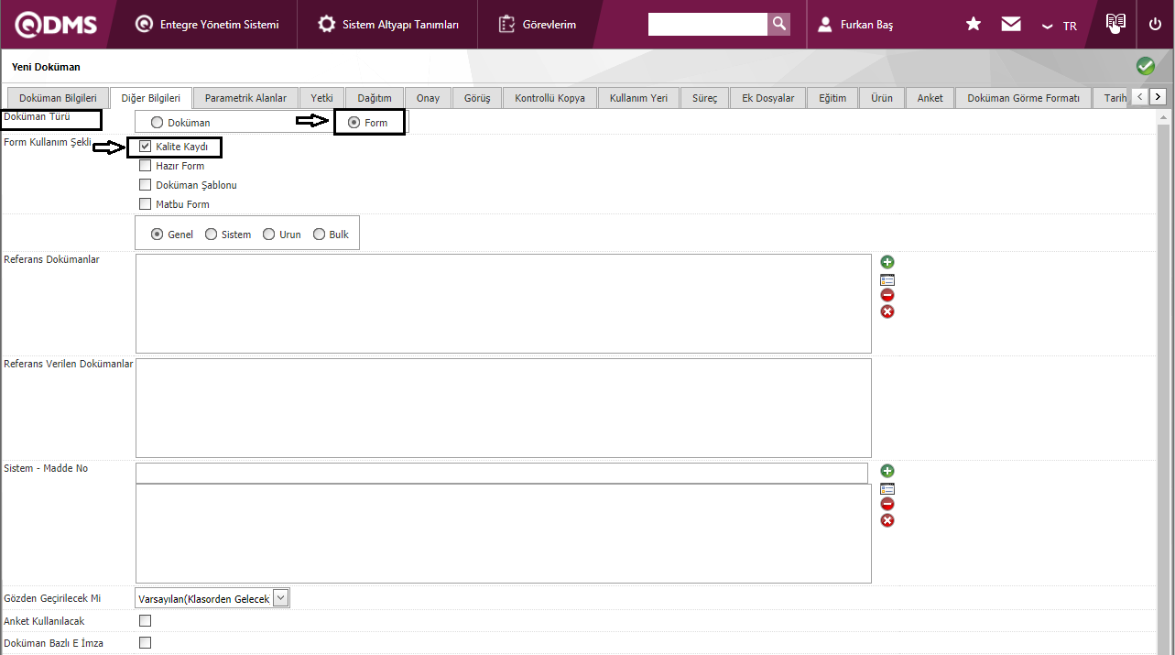Click the top search input field

pos(707,24)
